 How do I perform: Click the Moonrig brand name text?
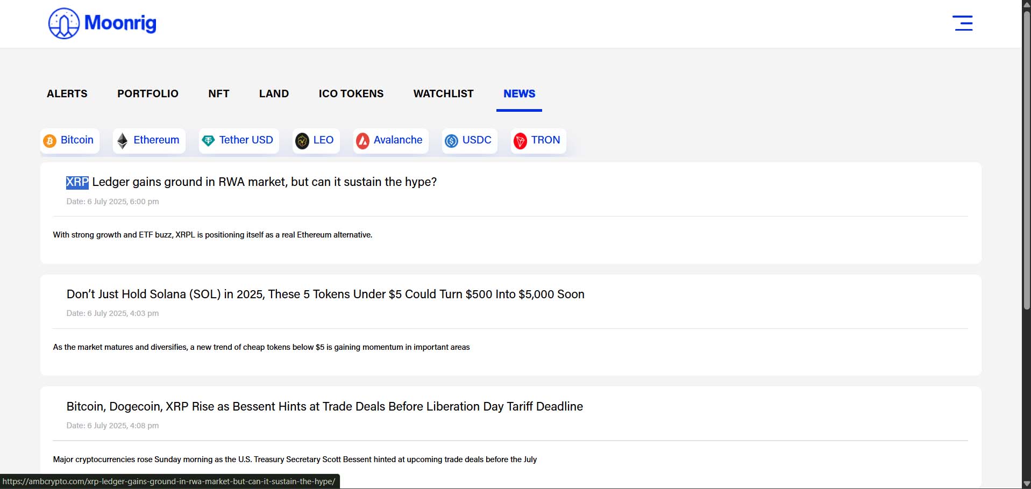(120, 23)
